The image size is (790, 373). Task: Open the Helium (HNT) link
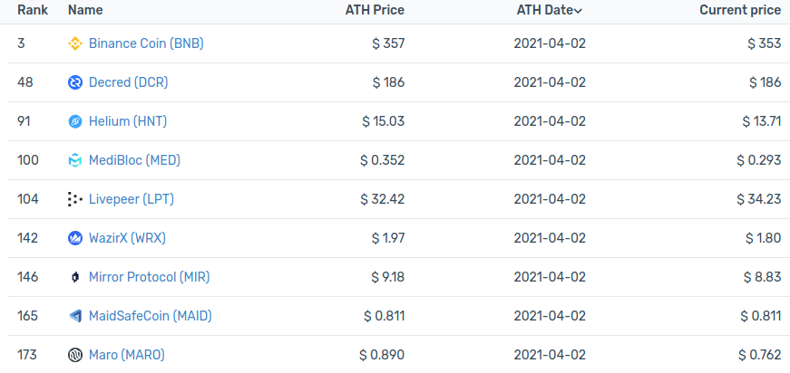(128, 121)
